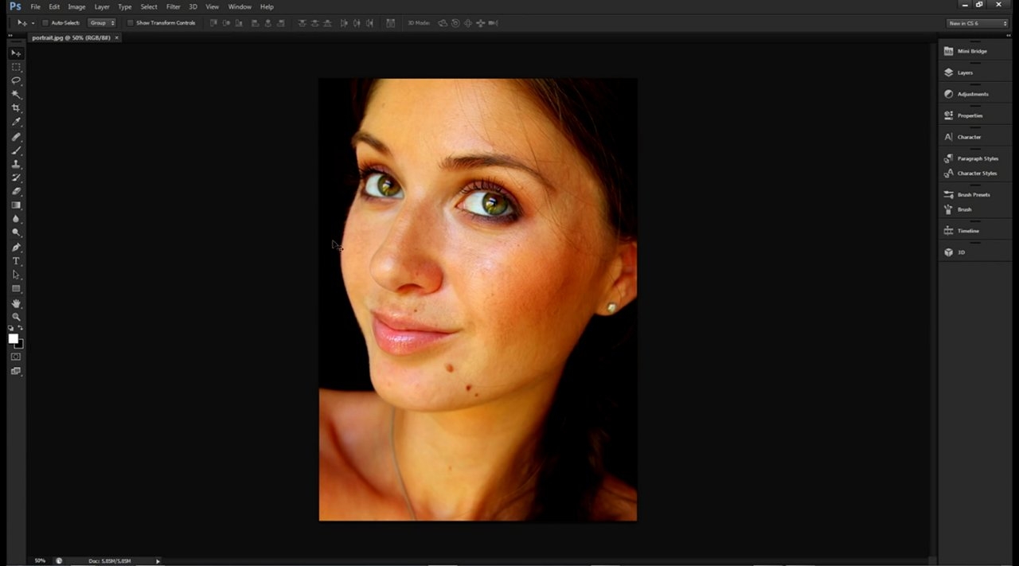Select the Brush tool
Screen dimensions: 1019x566
point(16,150)
